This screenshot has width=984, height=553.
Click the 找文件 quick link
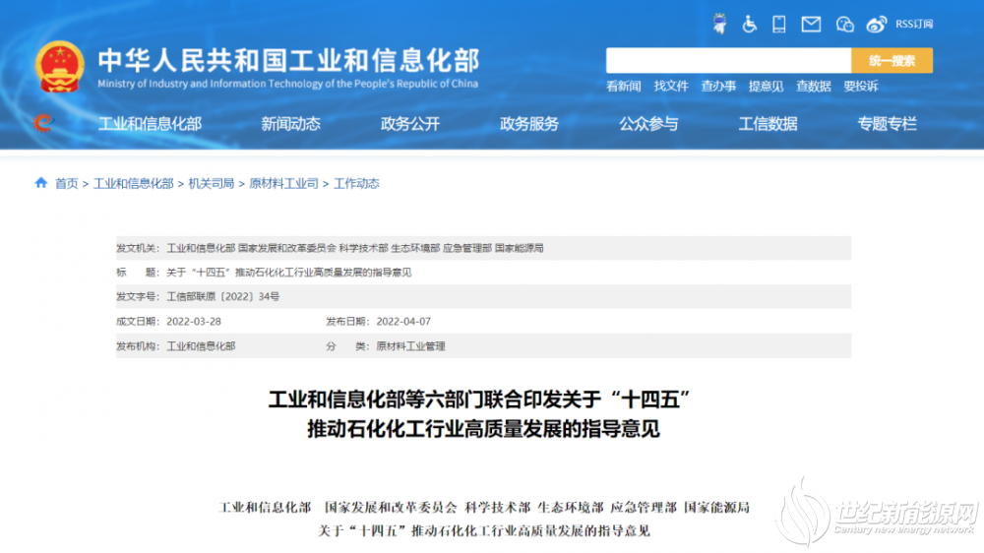[x=671, y=87]
